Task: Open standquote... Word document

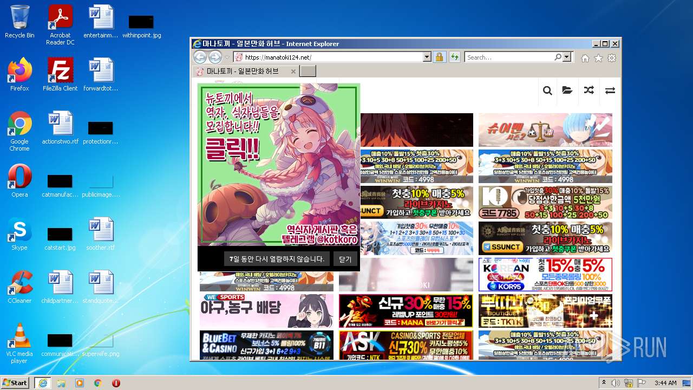Action: (101, 287)
